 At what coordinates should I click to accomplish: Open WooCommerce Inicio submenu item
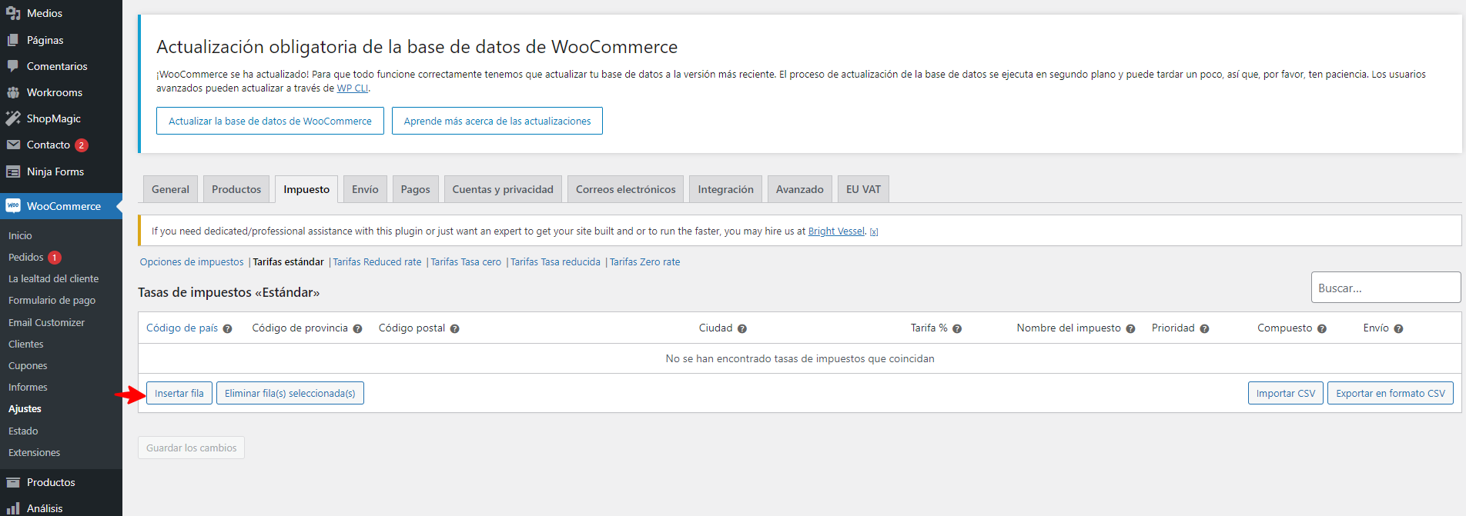(21, 235)
